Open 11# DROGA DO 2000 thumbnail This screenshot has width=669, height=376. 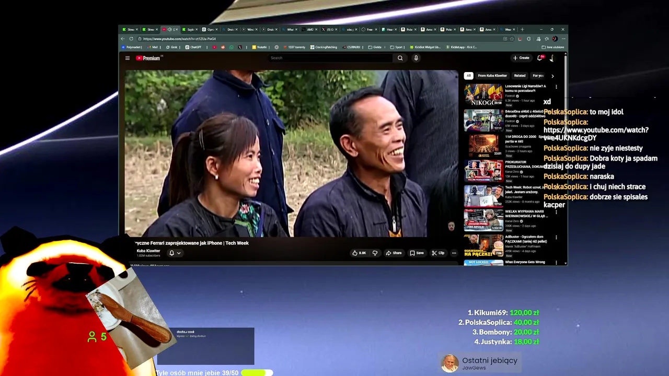pos(483,145)
